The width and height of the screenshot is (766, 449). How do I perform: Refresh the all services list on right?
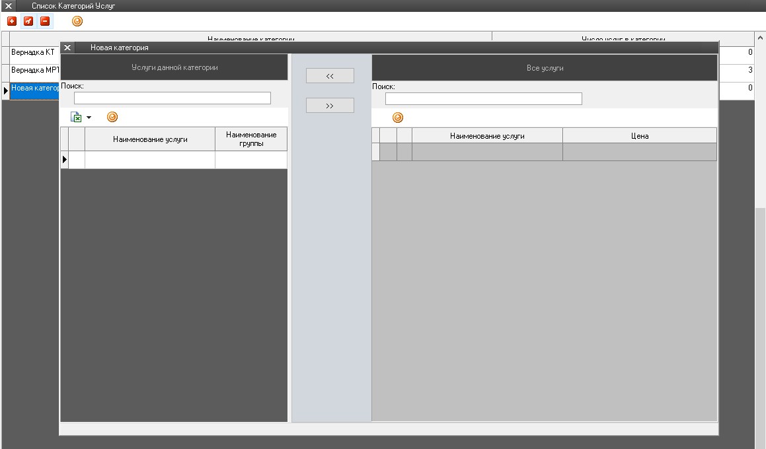(398, 118)
